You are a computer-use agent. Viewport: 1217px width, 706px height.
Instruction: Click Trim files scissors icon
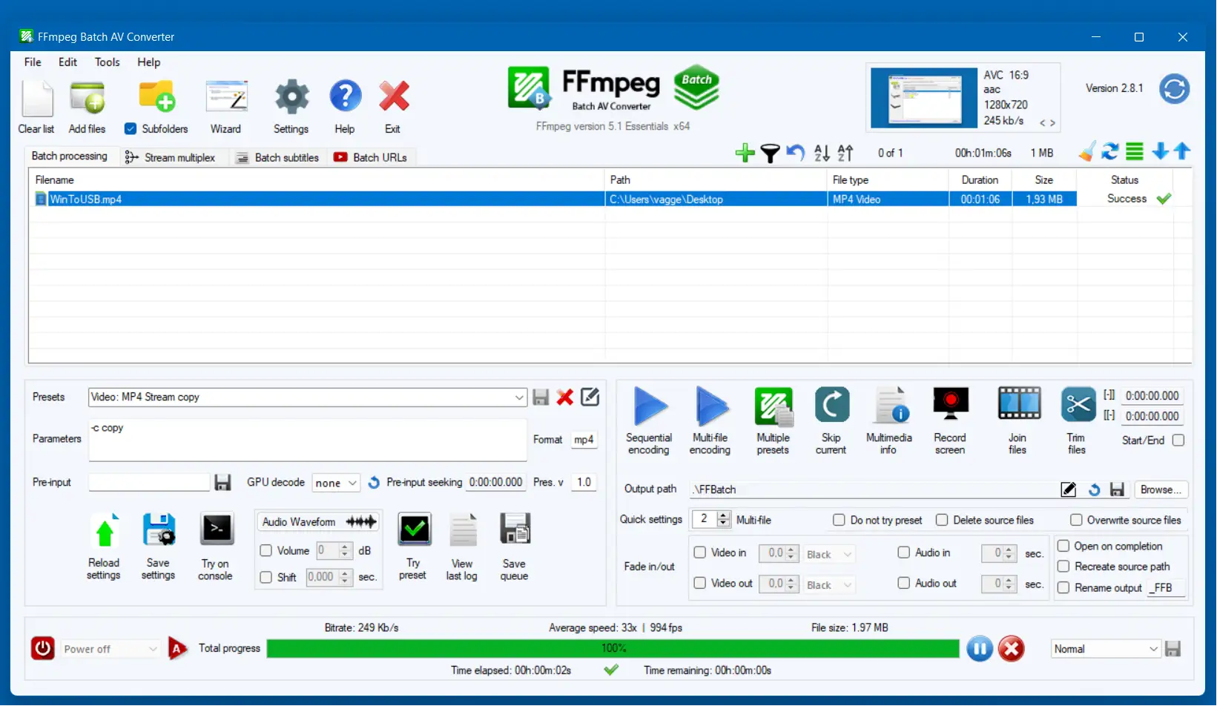point(1078,405)
